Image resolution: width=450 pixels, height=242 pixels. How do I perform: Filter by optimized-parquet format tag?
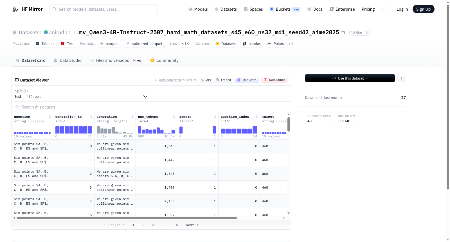coord(144,44)
